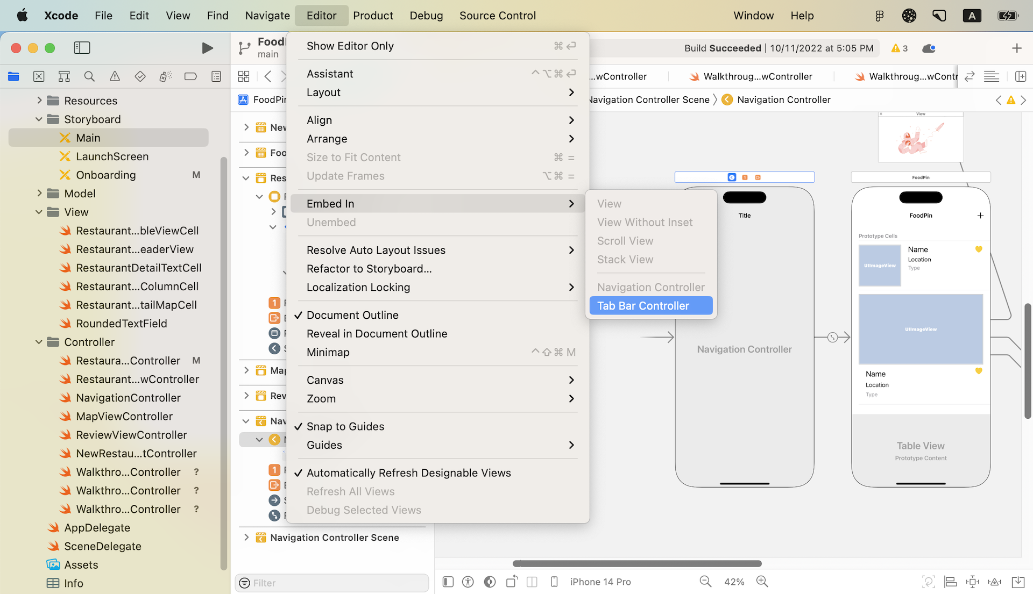Collapse the Storyboard group
This screenshot has width=1033, height=594.
[x=38, y=119]
